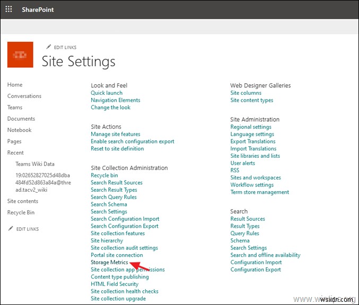The image size is (359, 305).
Task: Open Configuration Import under Search section
Action: pos(256,263)
